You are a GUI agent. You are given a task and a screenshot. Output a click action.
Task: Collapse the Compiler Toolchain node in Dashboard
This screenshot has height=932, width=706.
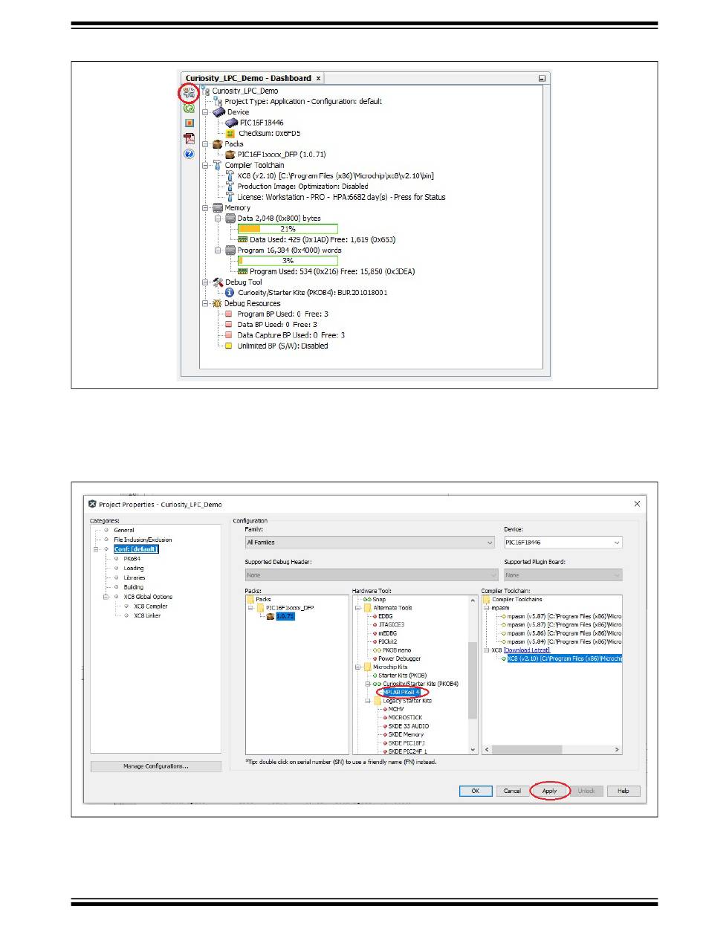click(205, 165)
